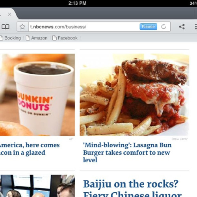
Task: Open the Lasagna Bun Burger photo
Action: coord(134,95)
